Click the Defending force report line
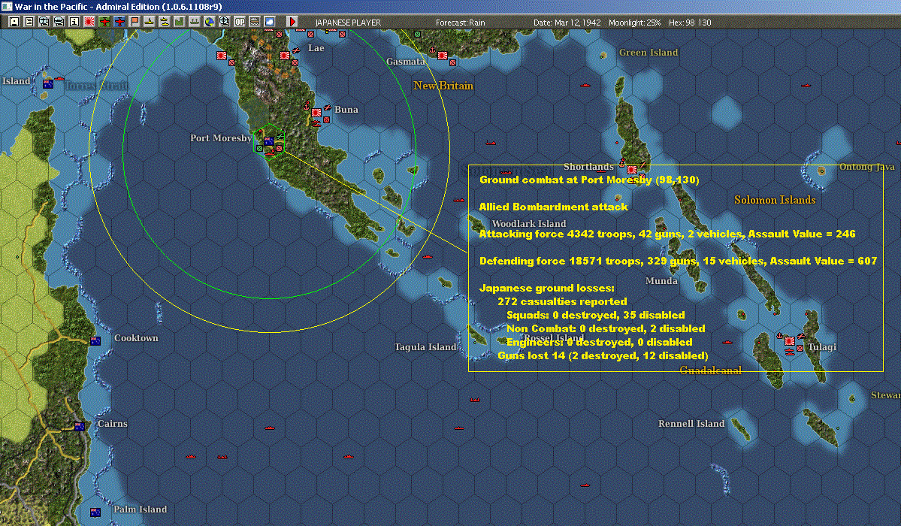The image size is (901, 526). (678, 261)
